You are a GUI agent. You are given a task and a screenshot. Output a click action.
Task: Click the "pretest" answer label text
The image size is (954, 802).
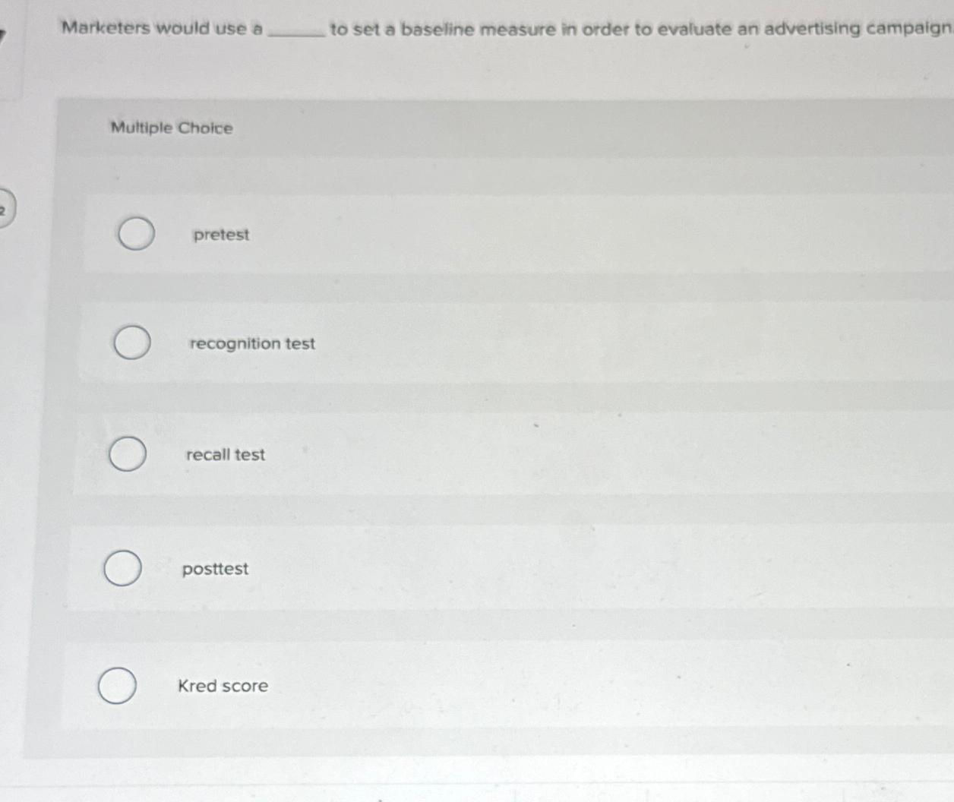[221, 235]
